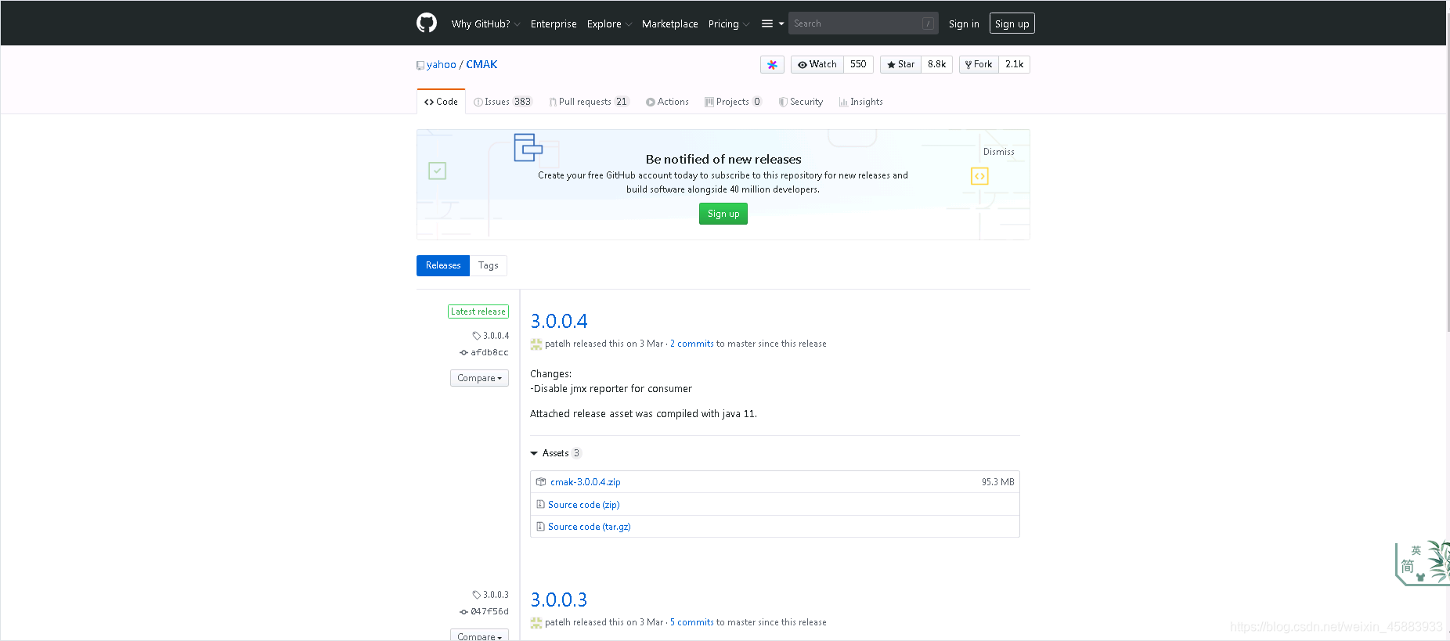Expand the Pricing menu

coord(729,24)
